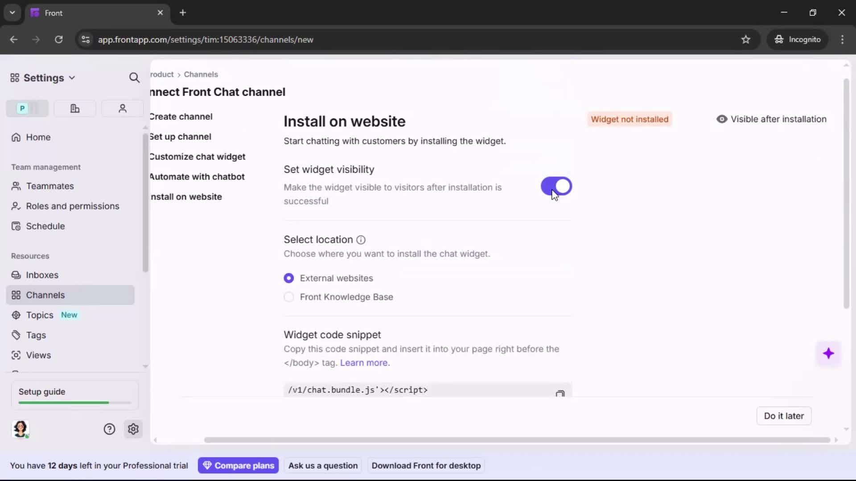Open the Learn more link

[364, 363]
